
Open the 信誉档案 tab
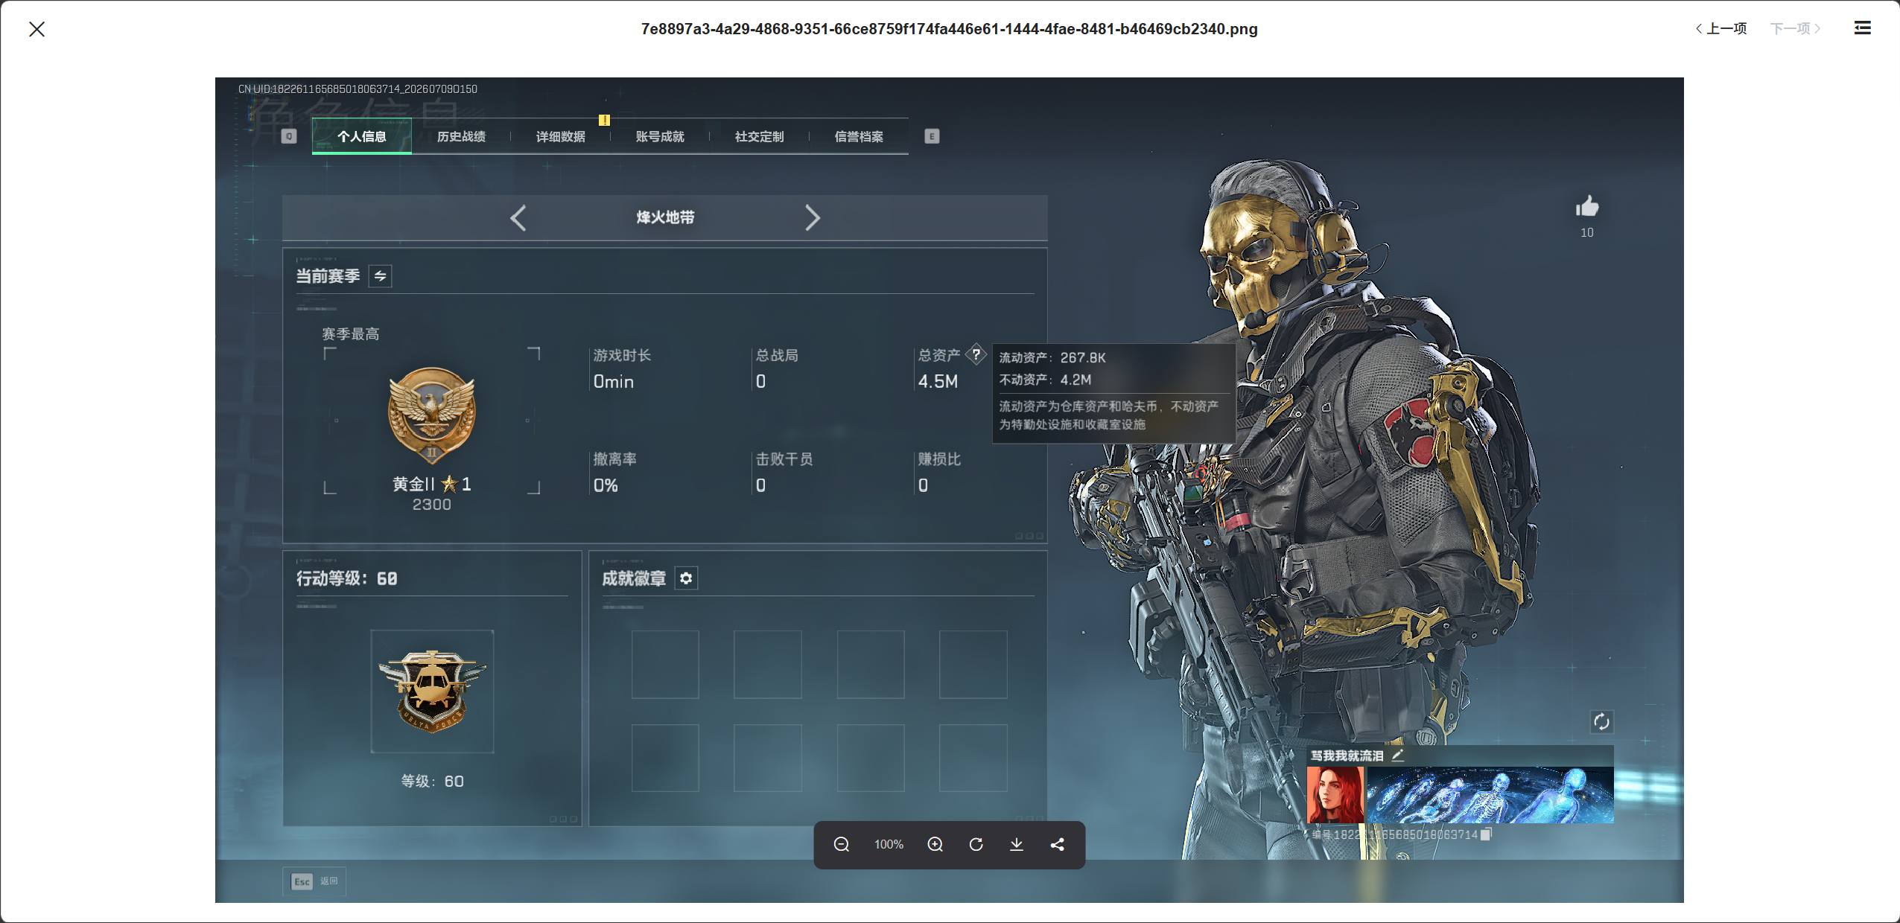pyautogui.click(x=859, y=137)
